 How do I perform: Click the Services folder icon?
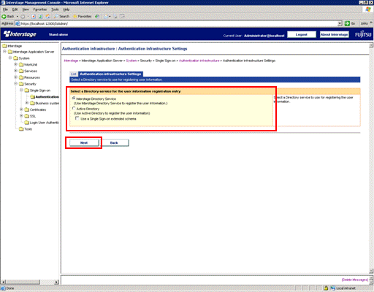tap(21, 71)
